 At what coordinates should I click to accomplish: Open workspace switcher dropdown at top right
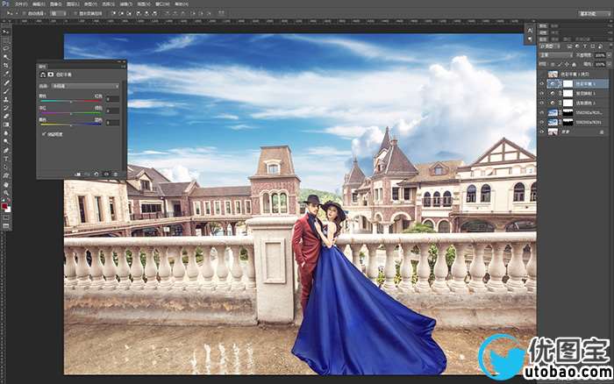(x=594, y=13)
